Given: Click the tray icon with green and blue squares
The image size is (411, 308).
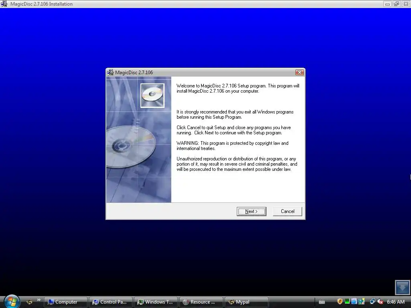Looking at the screenshot, I should 362,302.
